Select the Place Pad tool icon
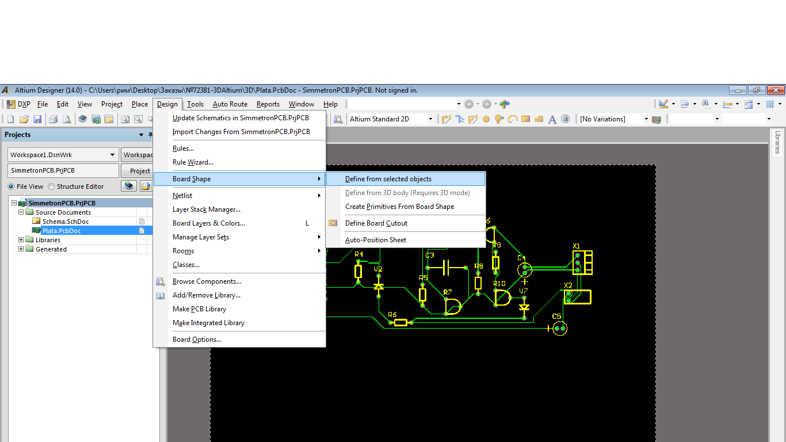Viewport: 786px width, 442px height. pos(486,119)
